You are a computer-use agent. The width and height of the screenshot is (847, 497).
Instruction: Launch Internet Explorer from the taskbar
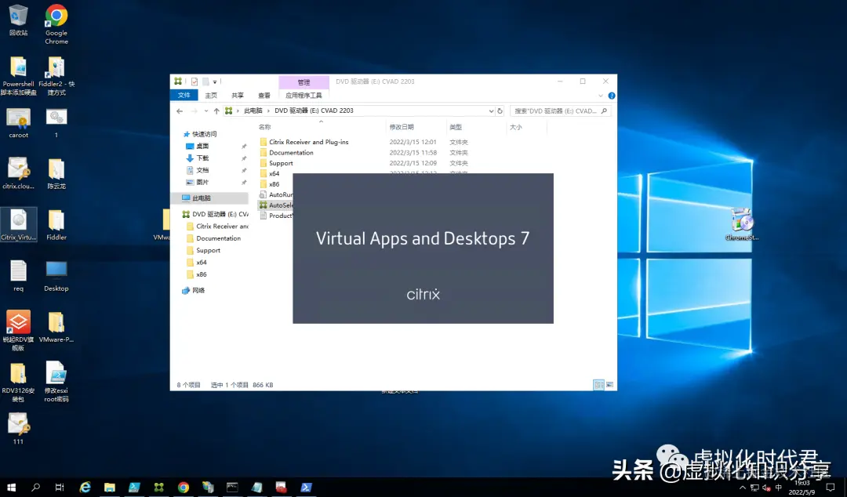tap(85, 486)
